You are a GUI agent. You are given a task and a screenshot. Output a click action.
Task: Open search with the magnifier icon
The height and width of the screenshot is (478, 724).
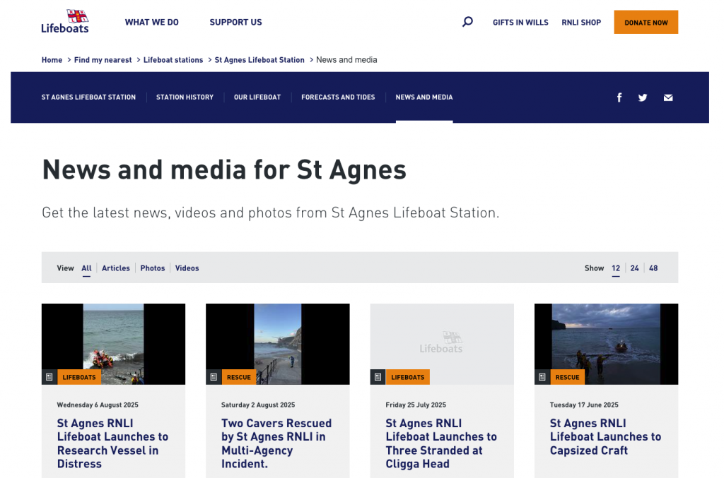467,22
